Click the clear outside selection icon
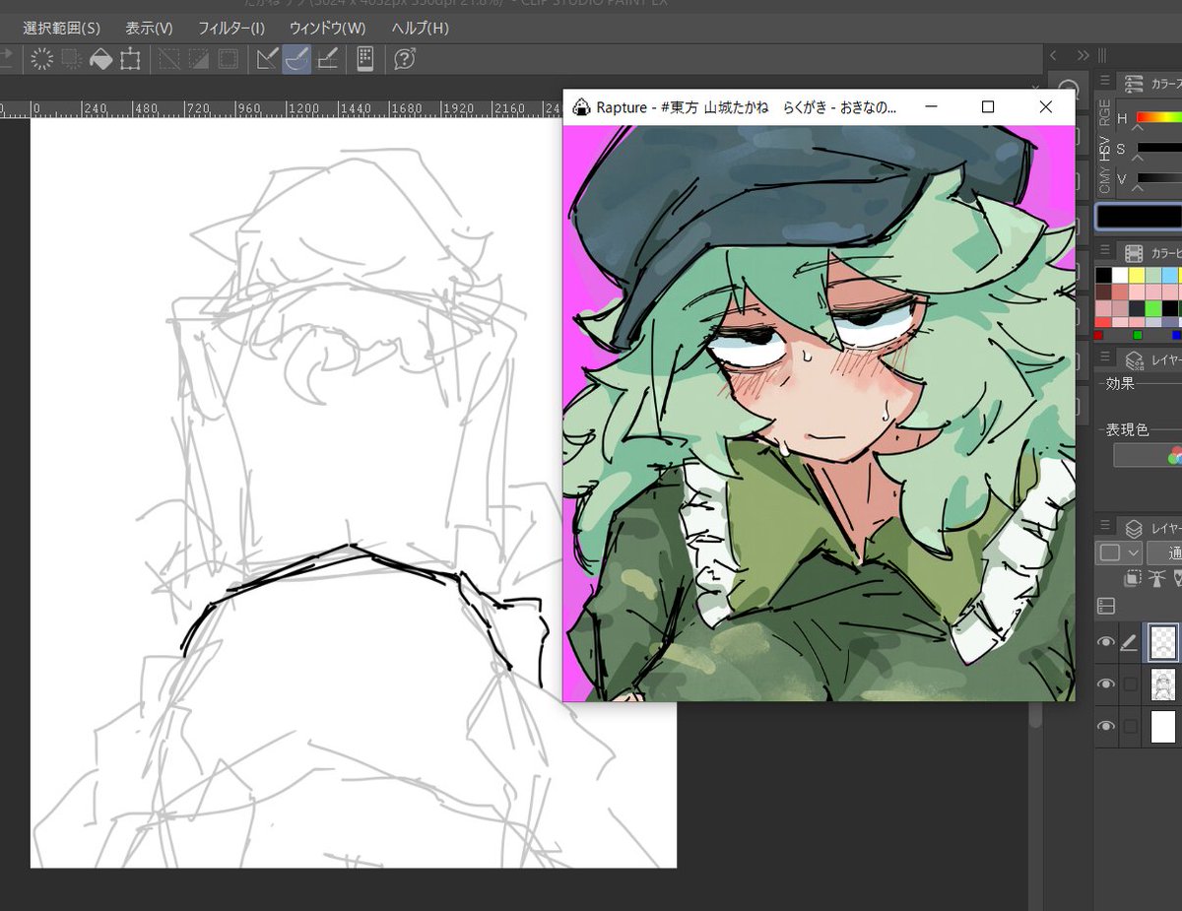1182x911 pixels. tap(169, 59)
